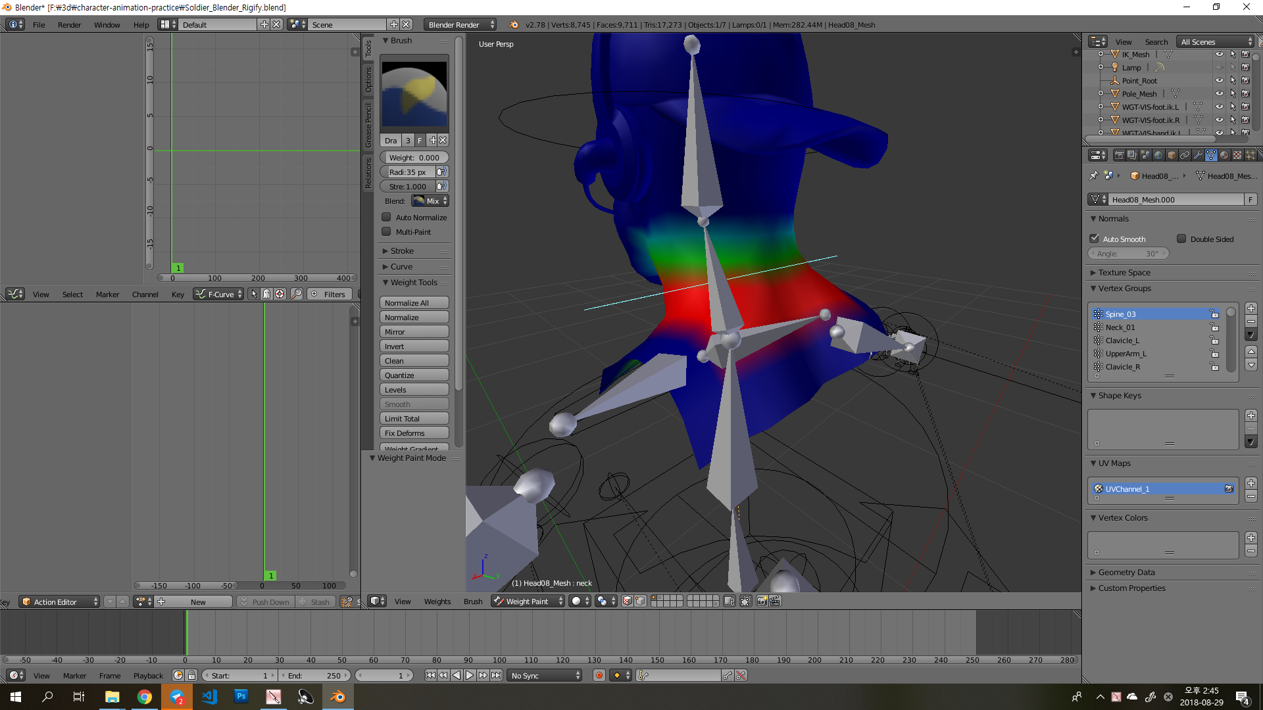Toggle visibility eye of Lamp

[x=1220, y=67]
